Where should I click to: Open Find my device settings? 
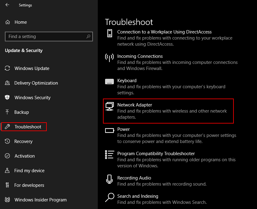[29, 170]
